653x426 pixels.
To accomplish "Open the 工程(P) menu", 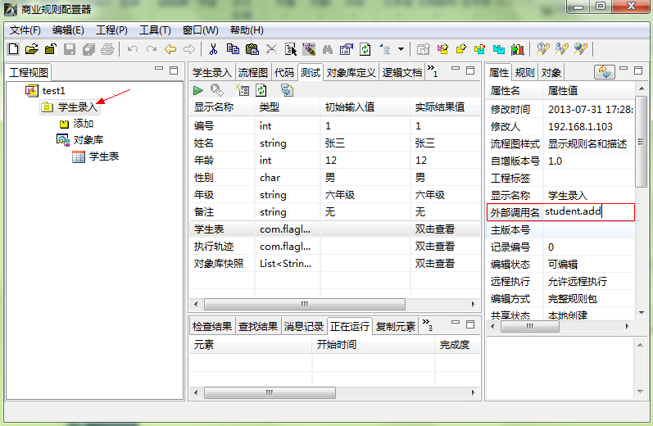I will coord(111,30).
